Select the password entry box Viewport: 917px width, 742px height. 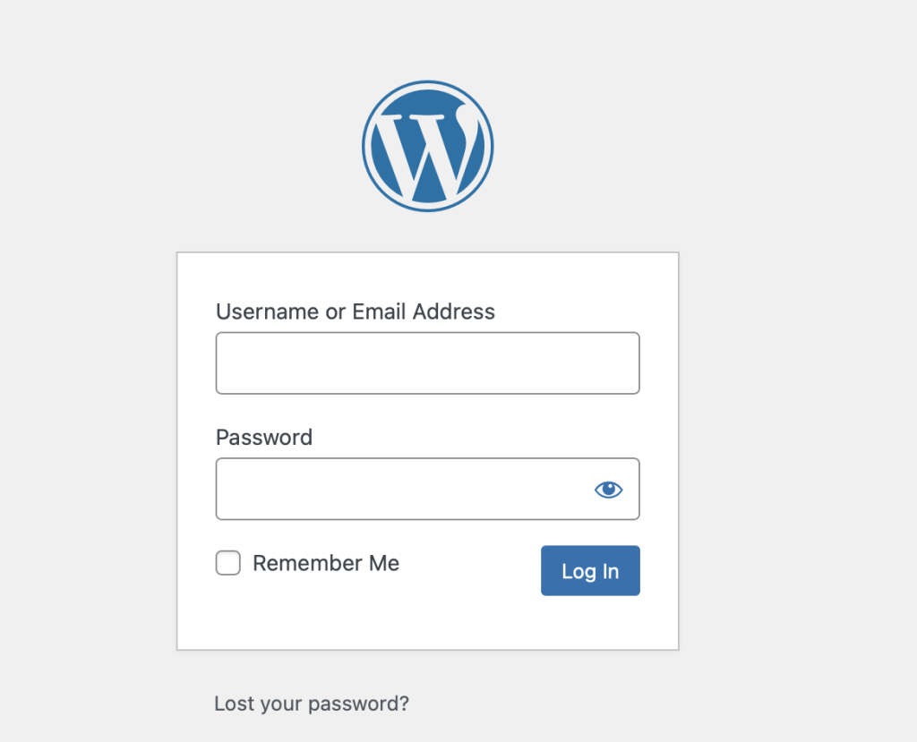tap(403, 489)
